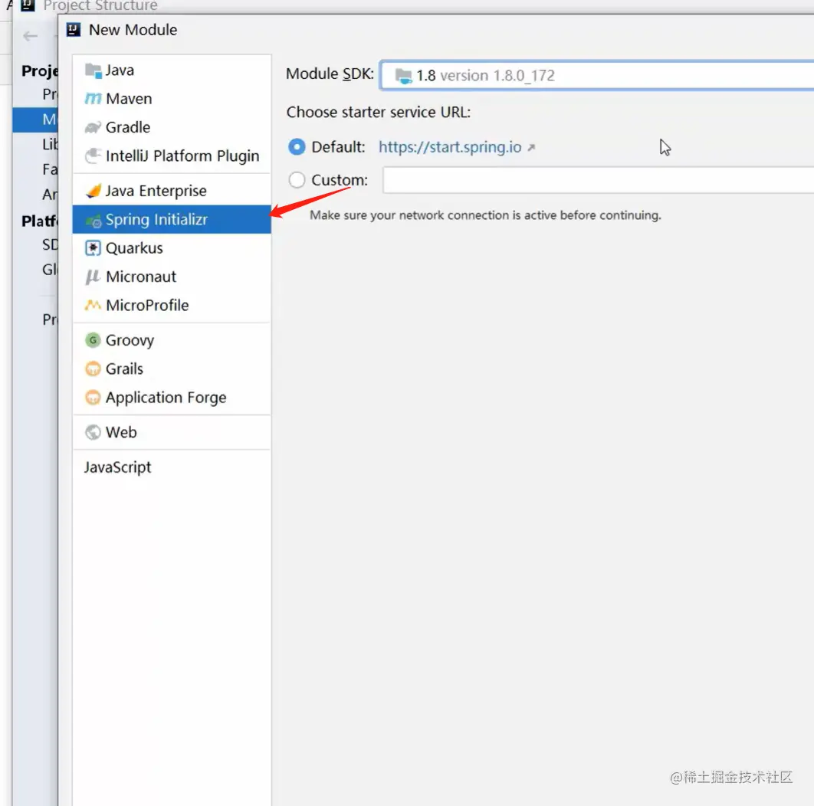The image size is (814, 806).
Task: Click the Quarkus icon
Action: [93, 248]
